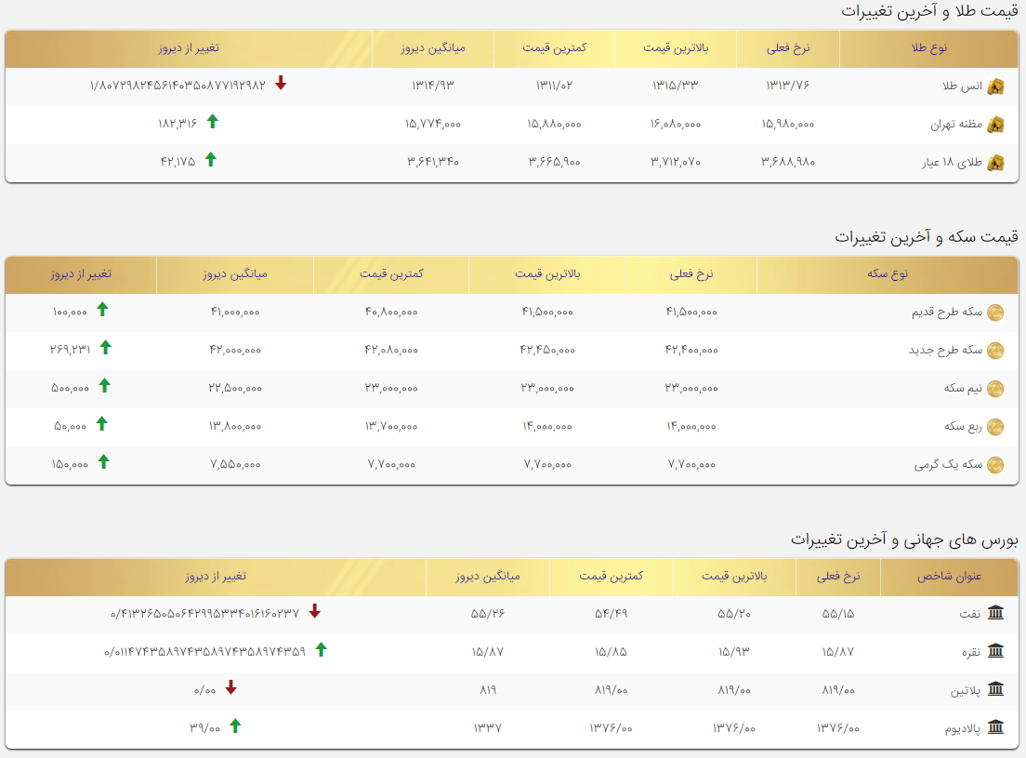Click the عنوان شاخص column header

(x=949, y=576)
